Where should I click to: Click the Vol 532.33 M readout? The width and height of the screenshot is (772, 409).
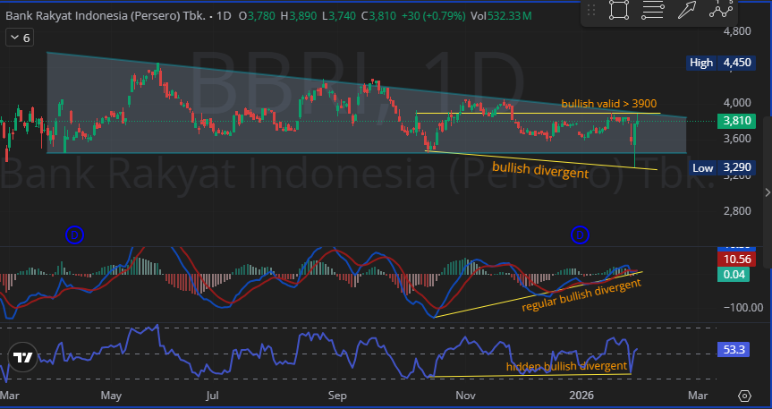[501, 16]
